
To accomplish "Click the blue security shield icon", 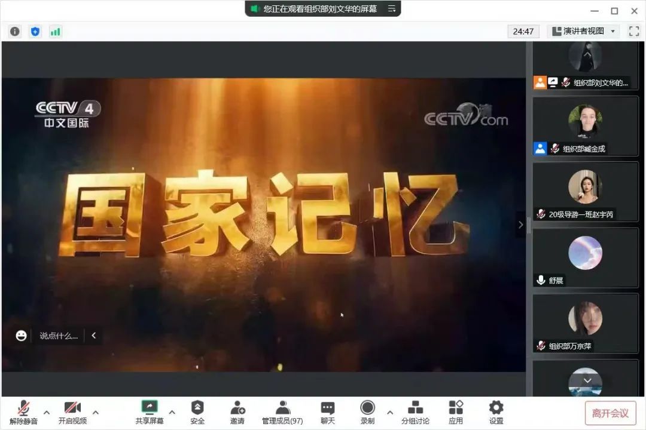I will coord(35,31).
